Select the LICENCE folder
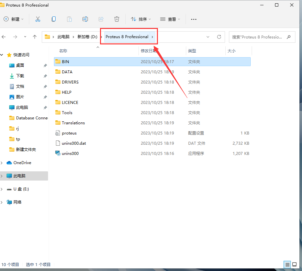This screenshot has height=271, width=302. (70, 103)
